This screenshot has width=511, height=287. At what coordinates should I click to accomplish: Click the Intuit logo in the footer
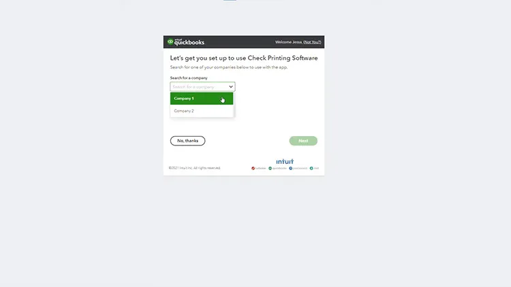(285, 161)
